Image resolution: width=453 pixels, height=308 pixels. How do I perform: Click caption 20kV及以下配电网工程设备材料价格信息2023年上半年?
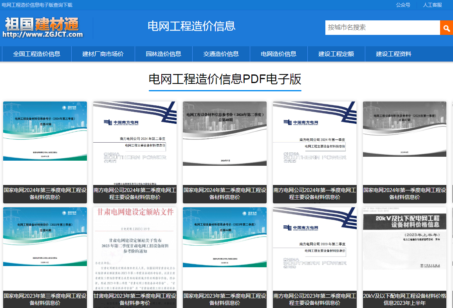pos(404,299)
